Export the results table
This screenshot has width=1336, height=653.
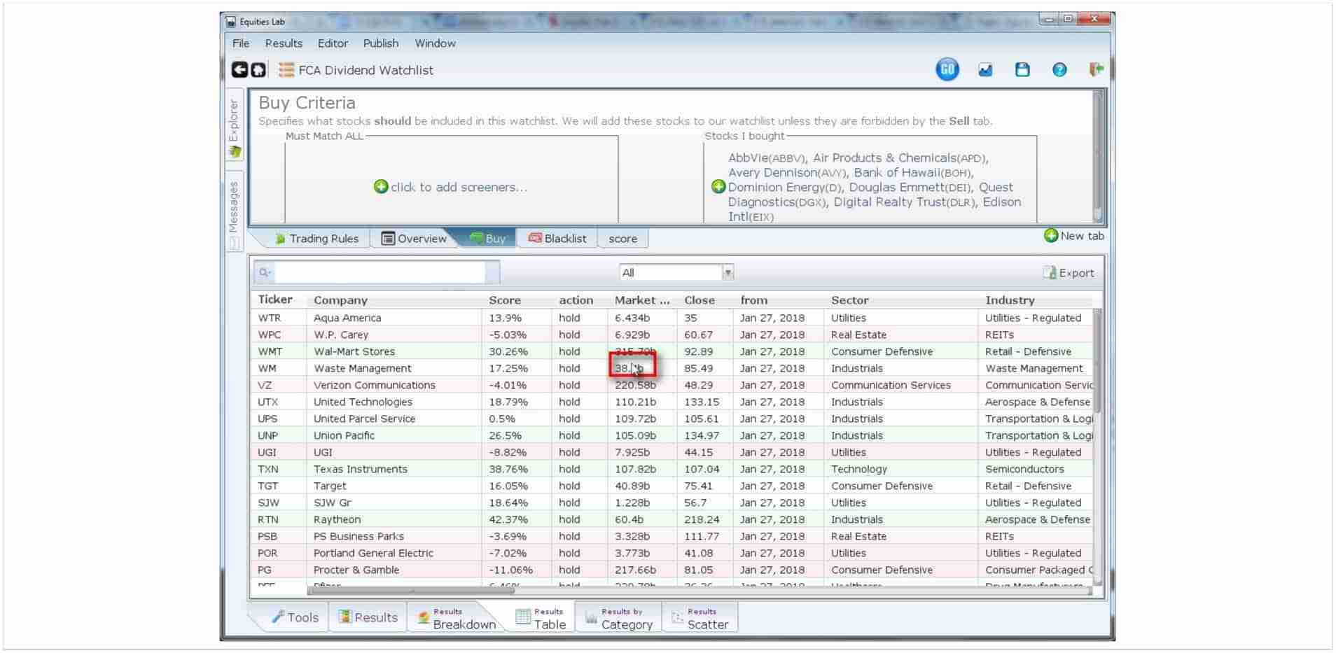coord(1069,273)
